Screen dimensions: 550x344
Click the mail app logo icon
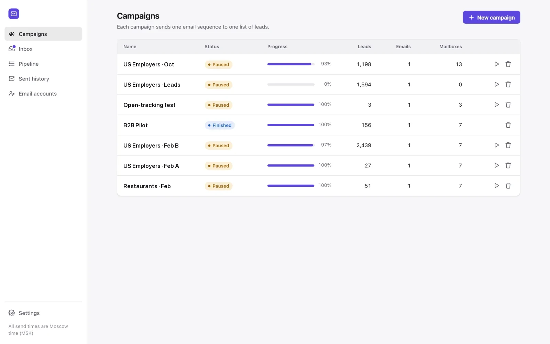click(14, 14)
